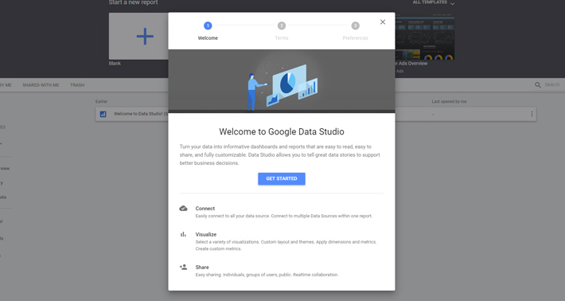565x301 pixels.
Task: Click the Preferences step label
Action: [355, 38]
